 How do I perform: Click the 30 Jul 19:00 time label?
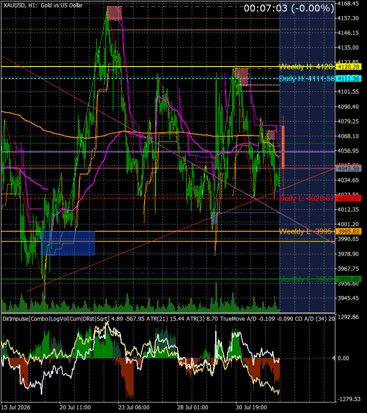click(x=251, y=407)
